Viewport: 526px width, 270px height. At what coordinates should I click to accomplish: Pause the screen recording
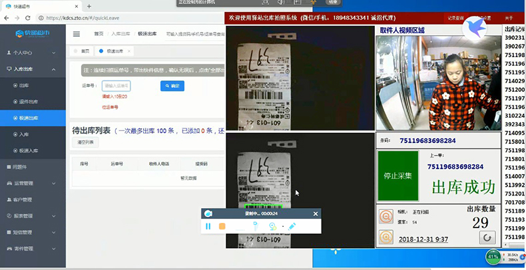coord(208,226)
